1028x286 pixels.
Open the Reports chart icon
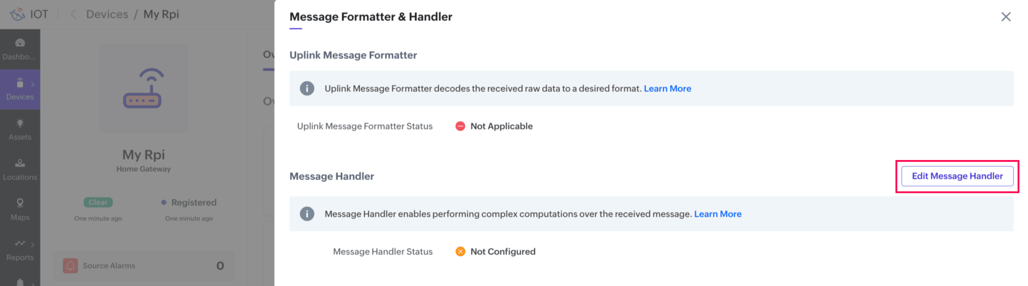(20, 243)
